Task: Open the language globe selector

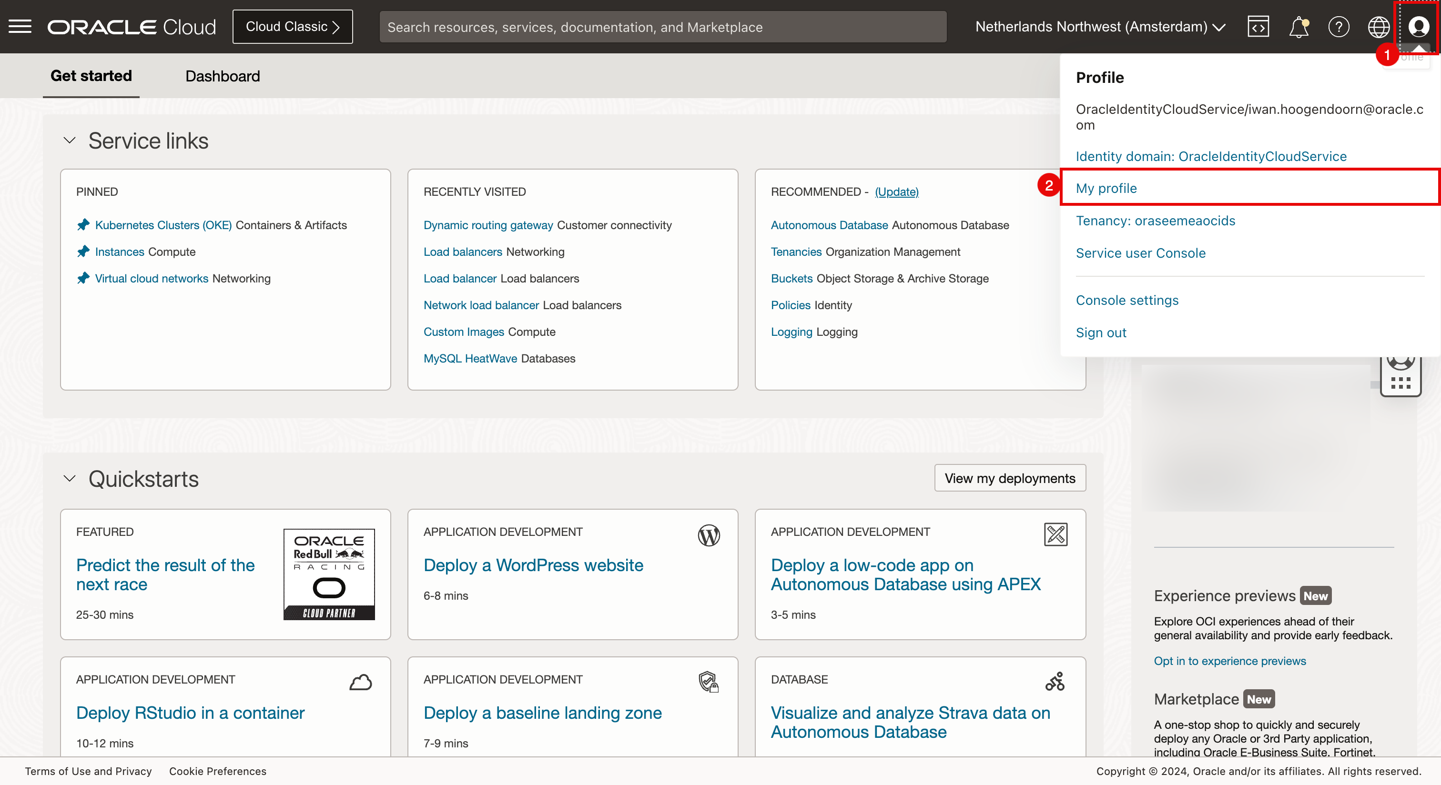Action: [x=1378, y=26]
